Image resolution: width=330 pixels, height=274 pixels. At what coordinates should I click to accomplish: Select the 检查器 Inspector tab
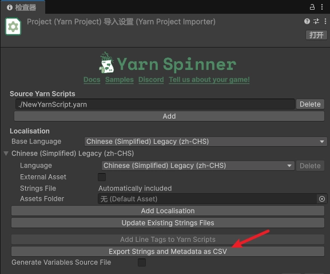pyautogui.click(x=22, y=7)
